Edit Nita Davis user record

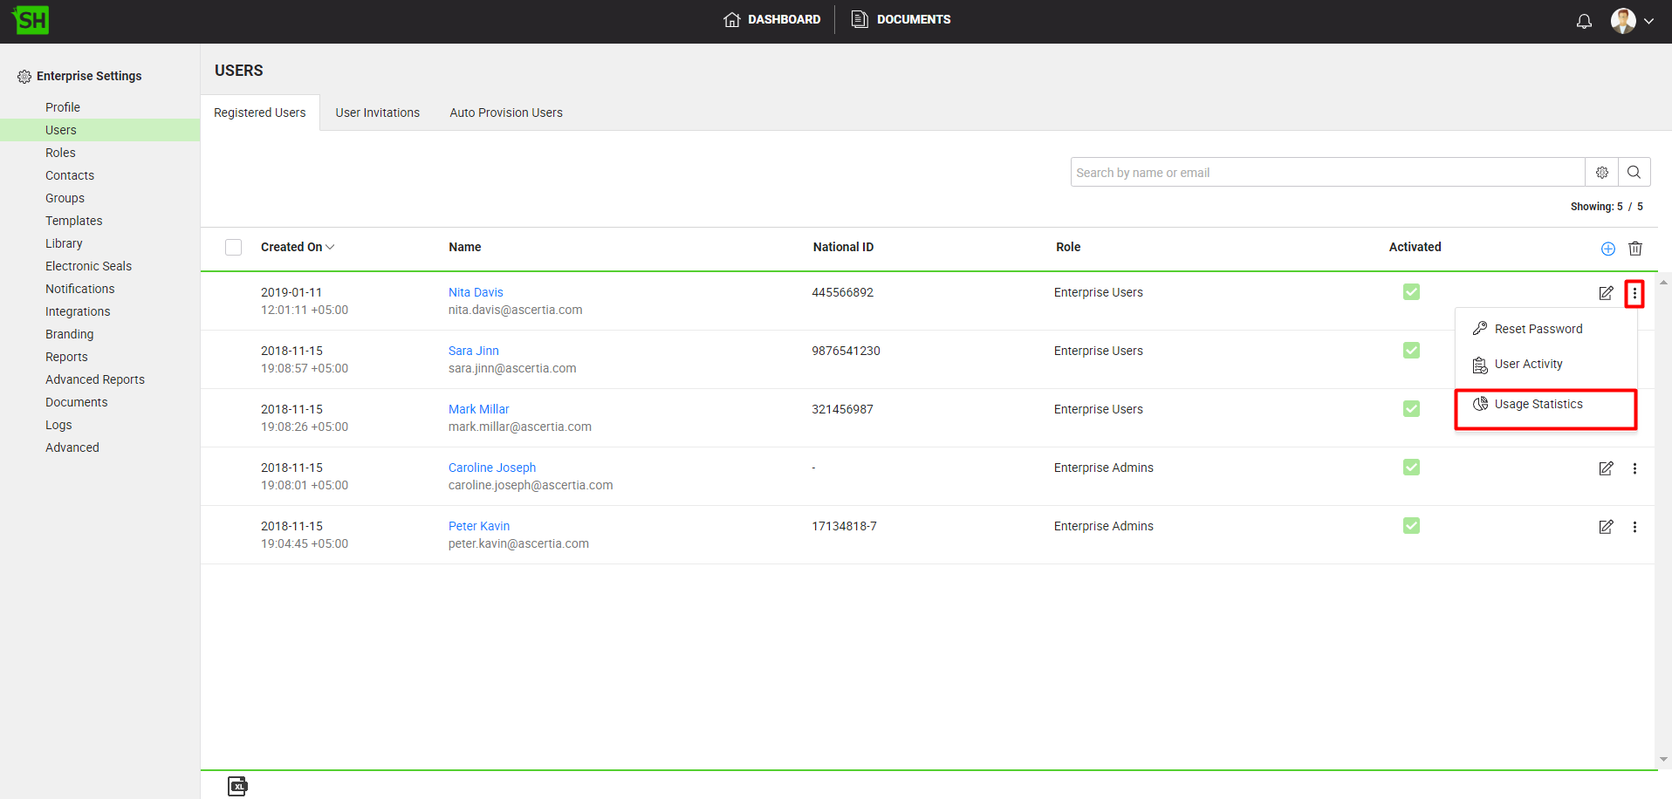point(1606,293)
